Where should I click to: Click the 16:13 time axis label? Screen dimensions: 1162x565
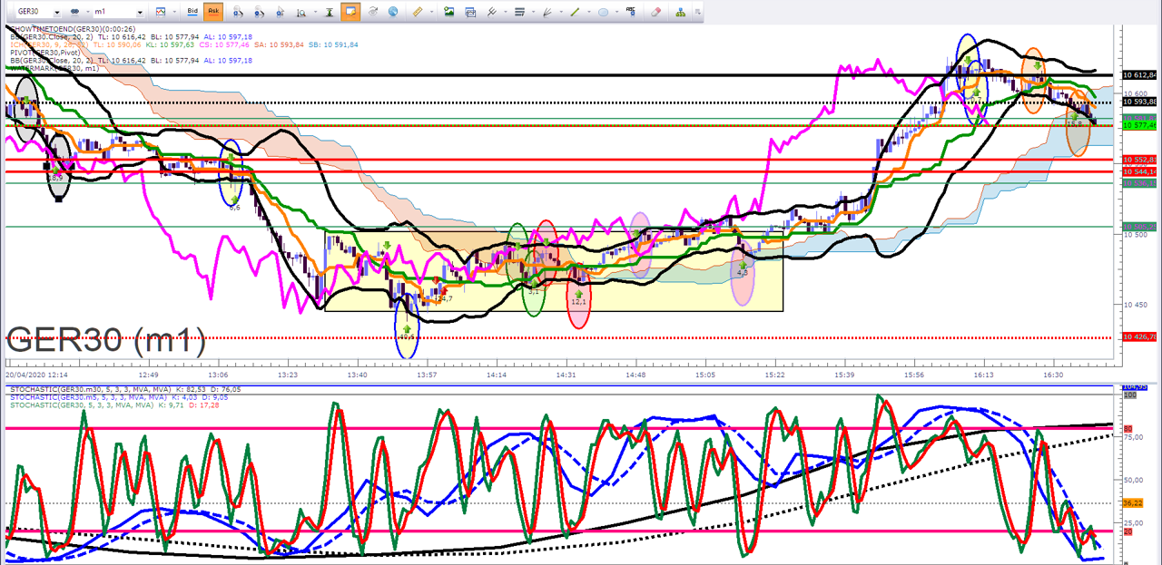[983, 374]
